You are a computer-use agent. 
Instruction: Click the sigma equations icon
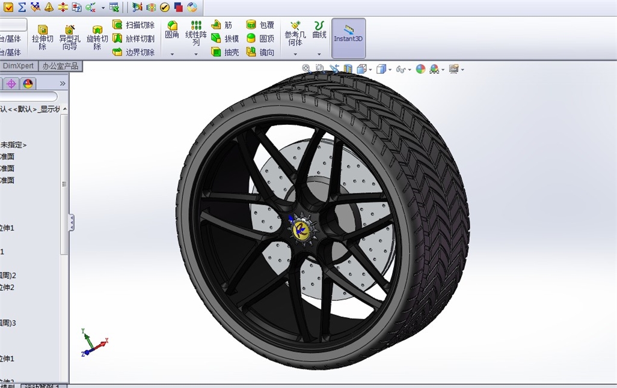click(22, 7)
